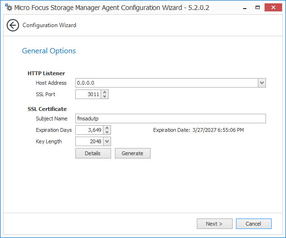286x238 pixels.
Task: Click the Details button
Action: (x=93, y=153)
